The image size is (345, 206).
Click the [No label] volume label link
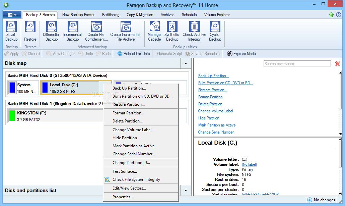tap(249, 164)
